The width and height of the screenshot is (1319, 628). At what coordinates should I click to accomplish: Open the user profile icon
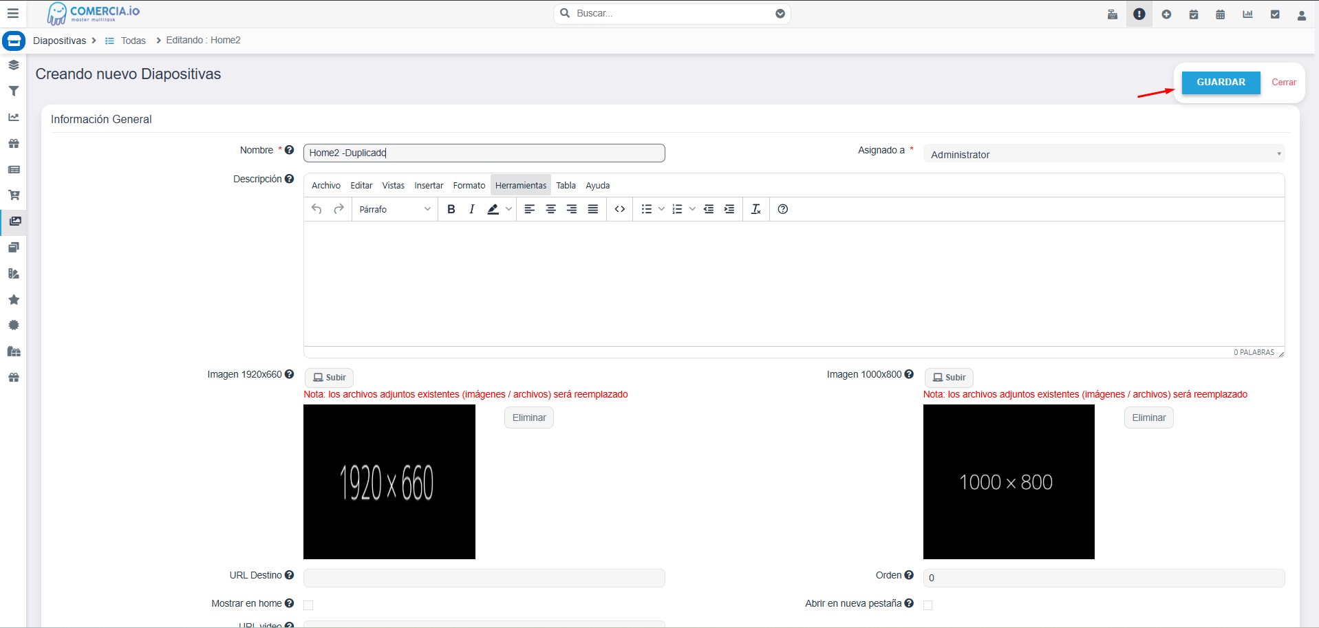[x=1302, y=15]
